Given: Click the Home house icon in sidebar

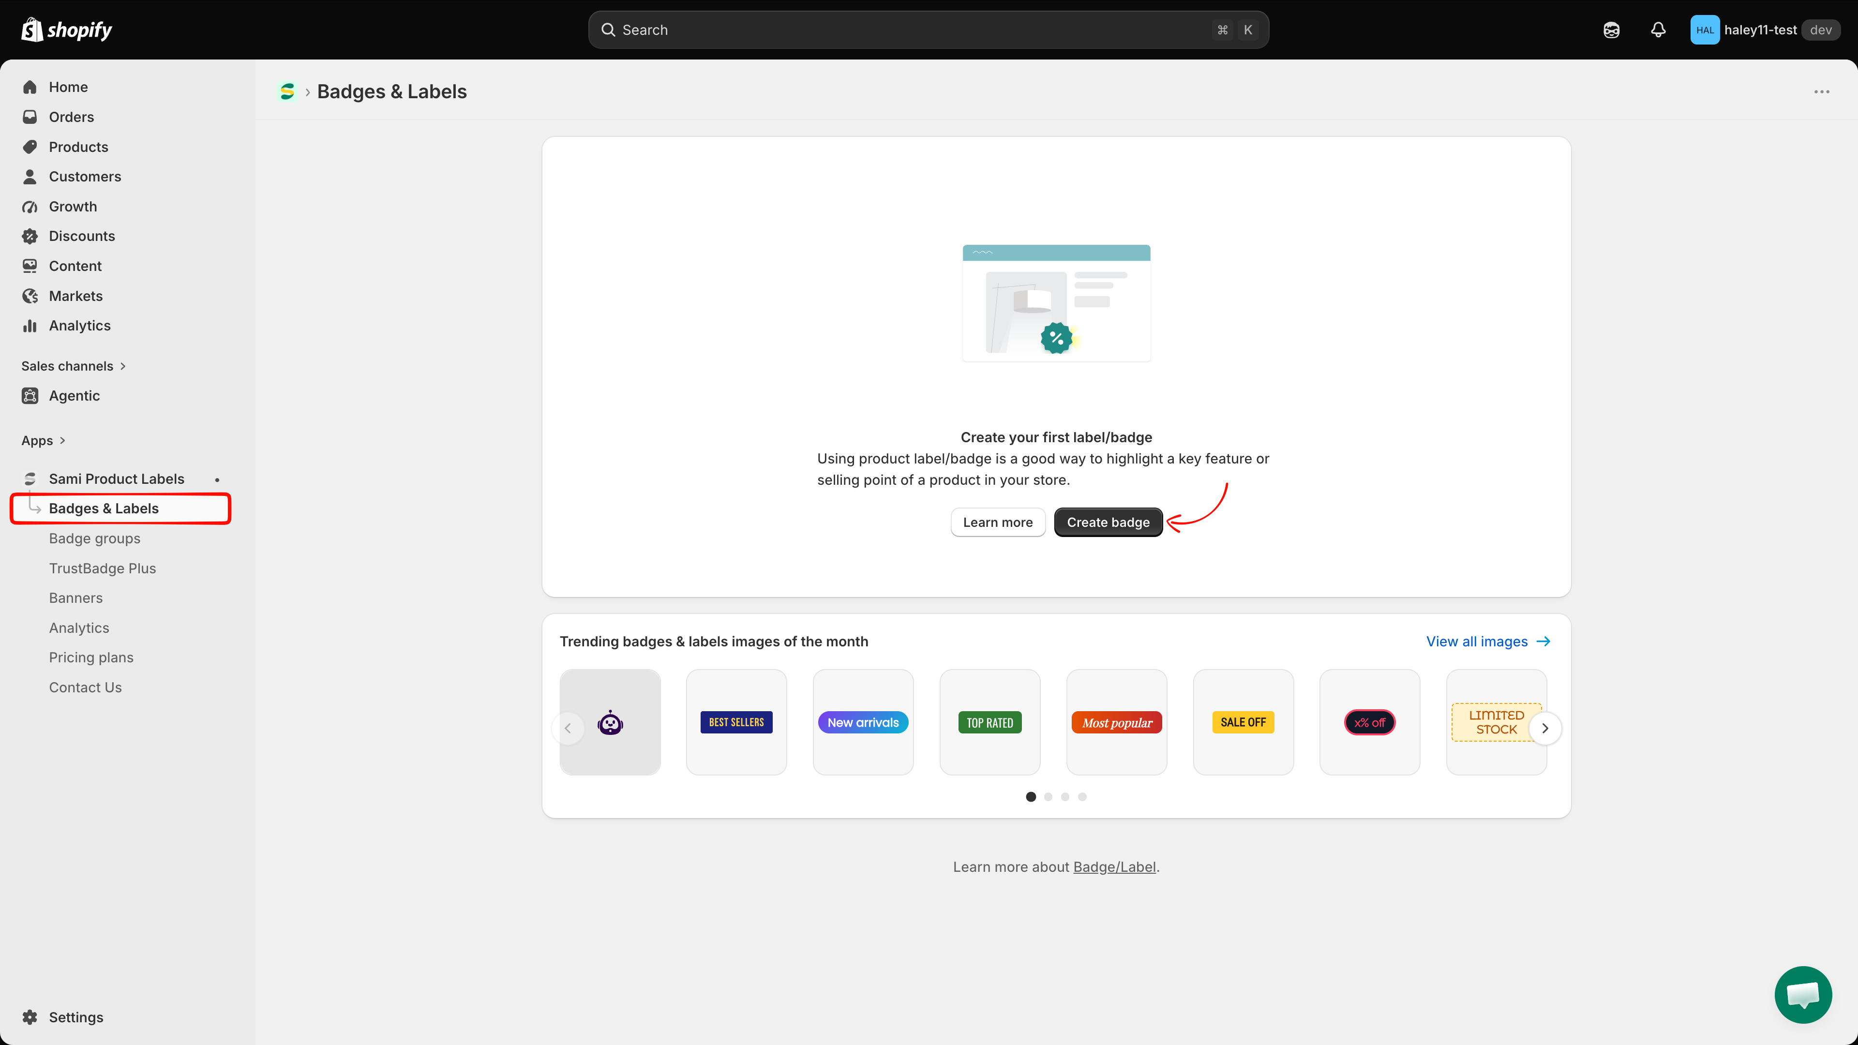Looking at the screenshot, I should coord(30,87).
